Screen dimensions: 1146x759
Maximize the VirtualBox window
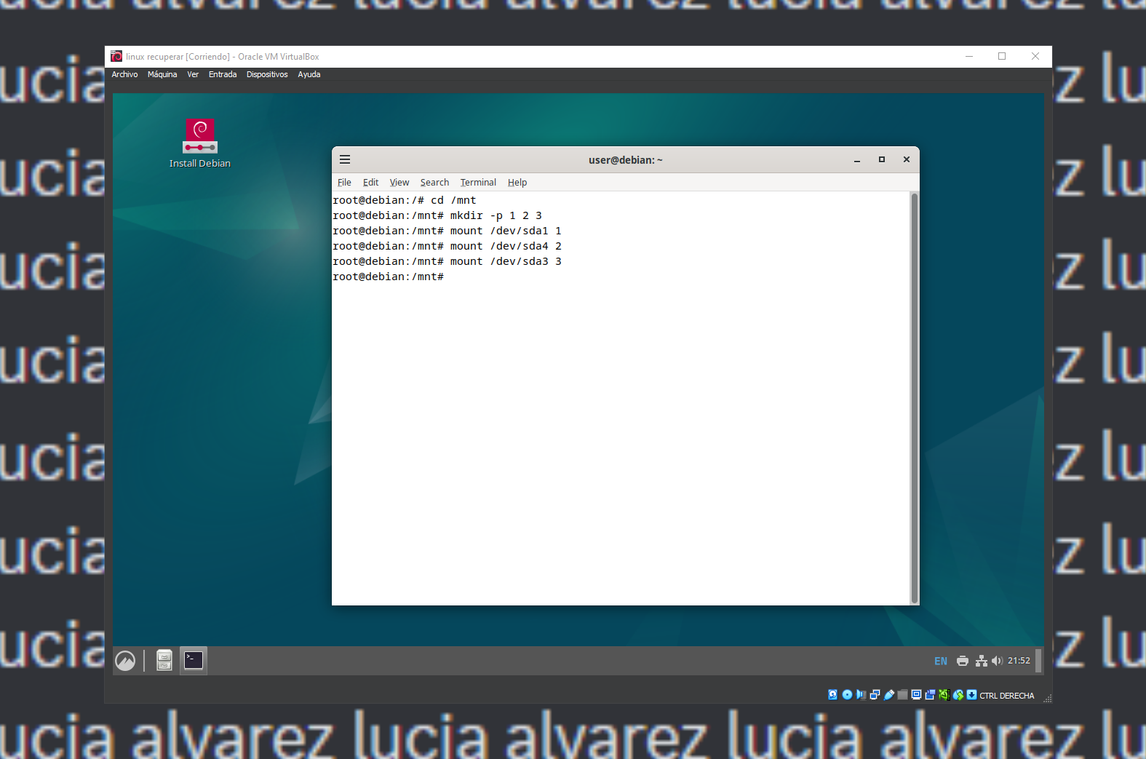coord(1002,56)
